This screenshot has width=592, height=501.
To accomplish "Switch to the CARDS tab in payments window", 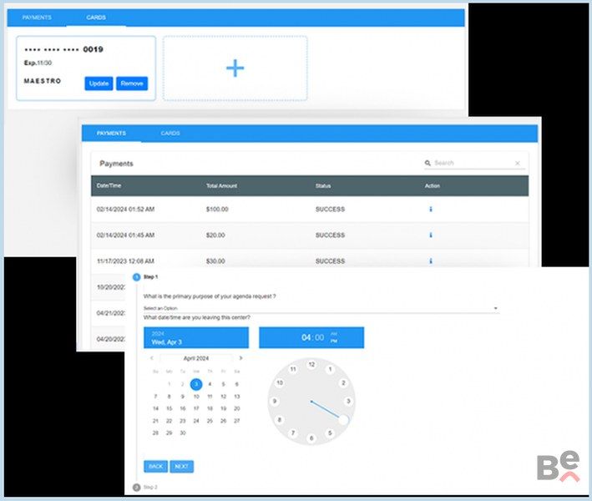I will (170, 134).
